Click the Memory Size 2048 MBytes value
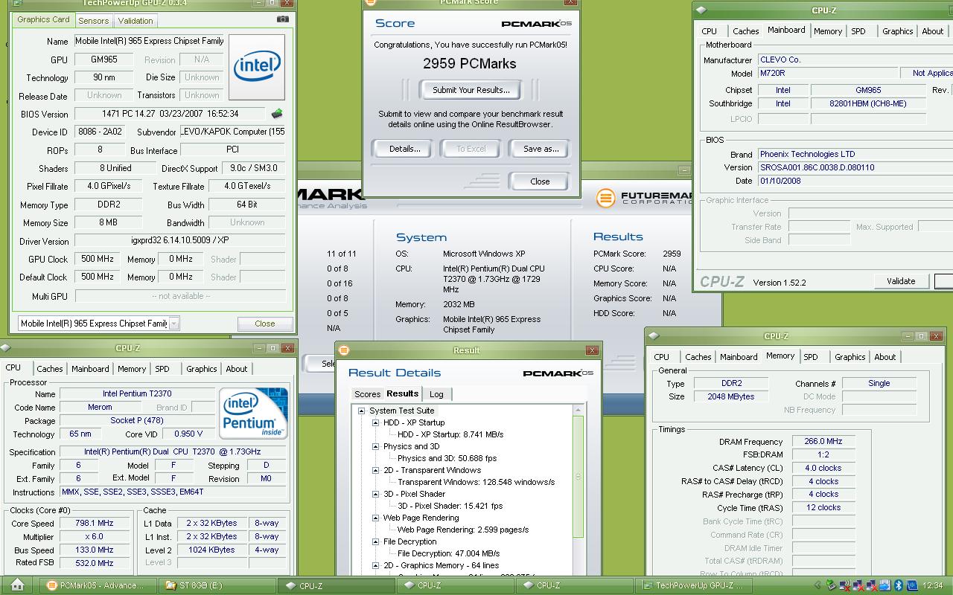This screenshot has height=595, width=953. [x=730, y=396]
